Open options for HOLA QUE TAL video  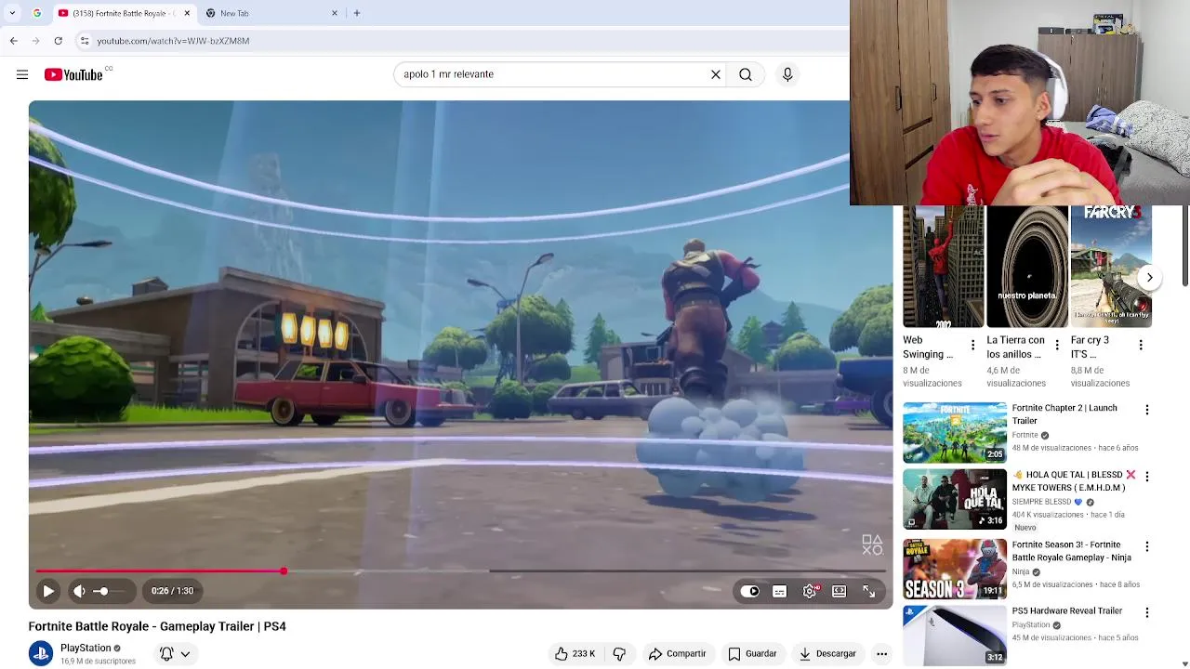click(x=1147, y=477)
